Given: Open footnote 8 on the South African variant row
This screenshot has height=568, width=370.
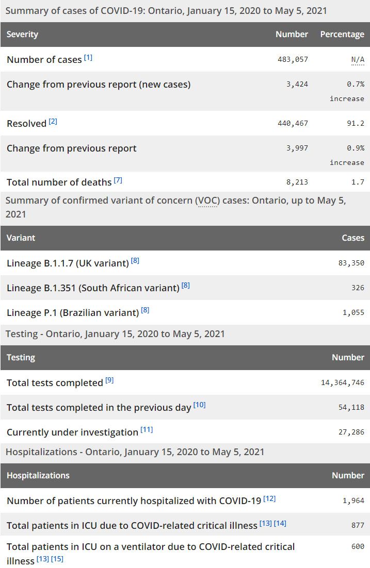Looking at the screenshot, I should [x=186, y=286].
